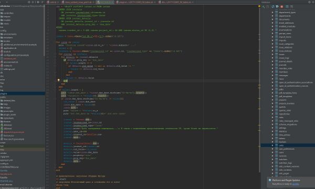Viewport: 315px width, 189px height.
Task: Expand the projects table node
Action: tap(272, 100)
